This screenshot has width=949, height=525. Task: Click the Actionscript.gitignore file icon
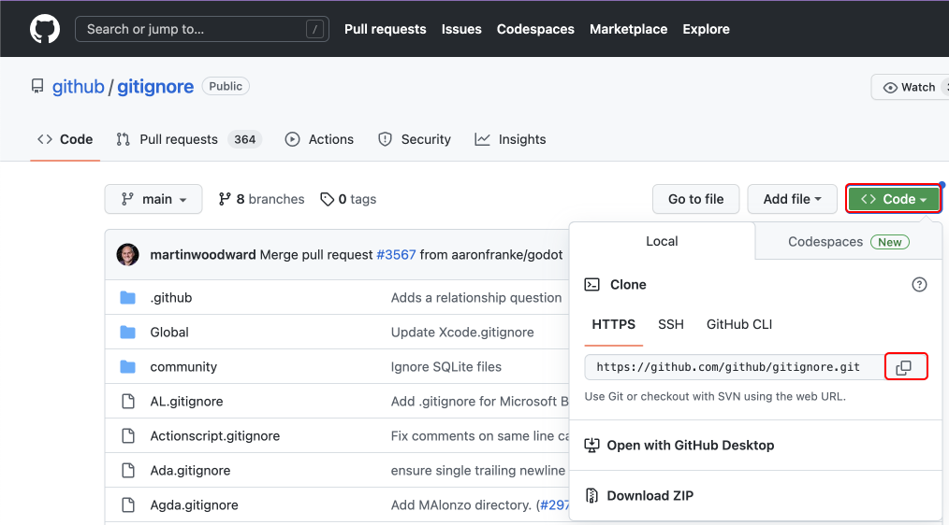click(127, 435)
